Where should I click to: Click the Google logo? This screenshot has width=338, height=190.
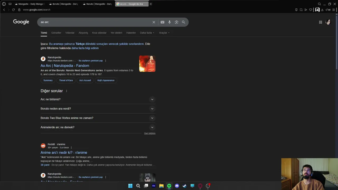pos(21,22)
